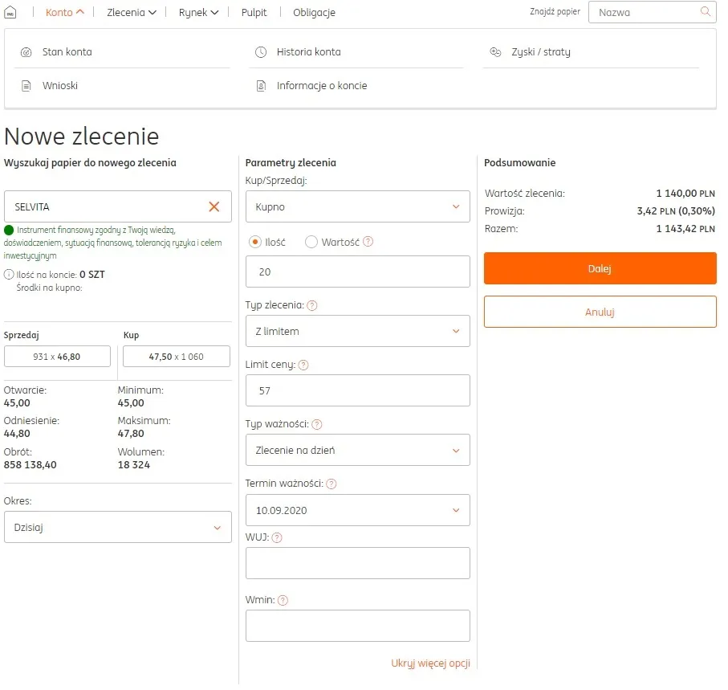728x690 pixels.
Task: Open Typ ważności dropdown Zlecenie na dzień
Action: [357, 450]
